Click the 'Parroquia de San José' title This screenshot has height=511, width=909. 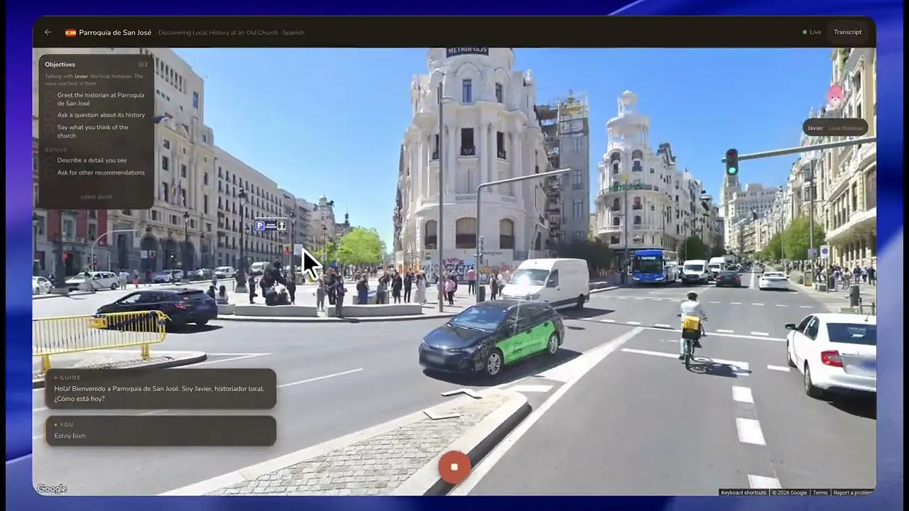tap(115, 33)
